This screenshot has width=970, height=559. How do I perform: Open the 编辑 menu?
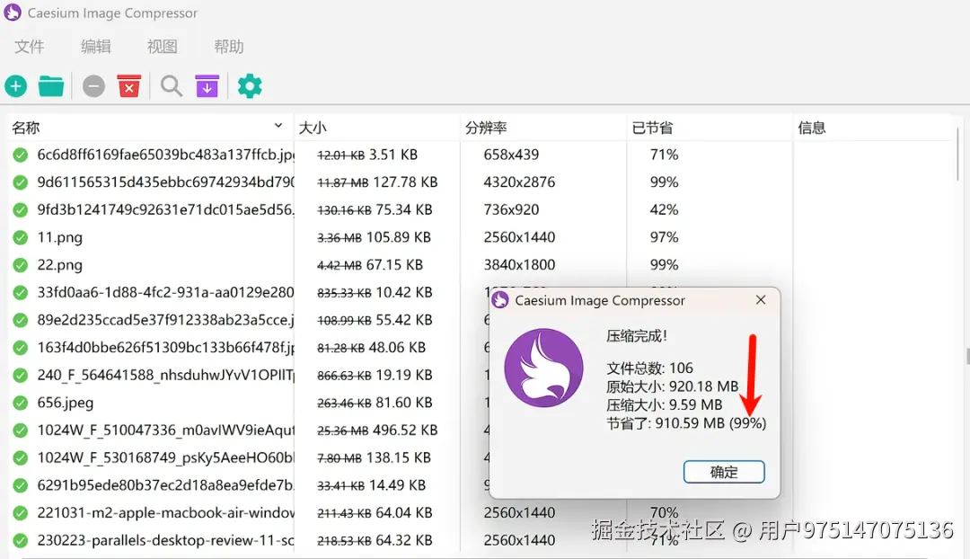tap(96, 47)
